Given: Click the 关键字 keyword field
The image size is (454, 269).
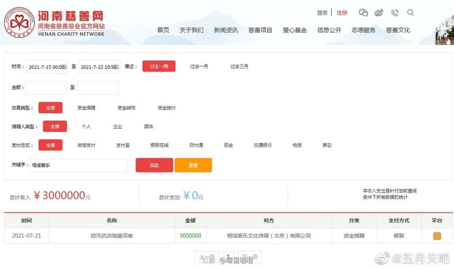Looking at the screenshot, I should [x=79, y=165].
